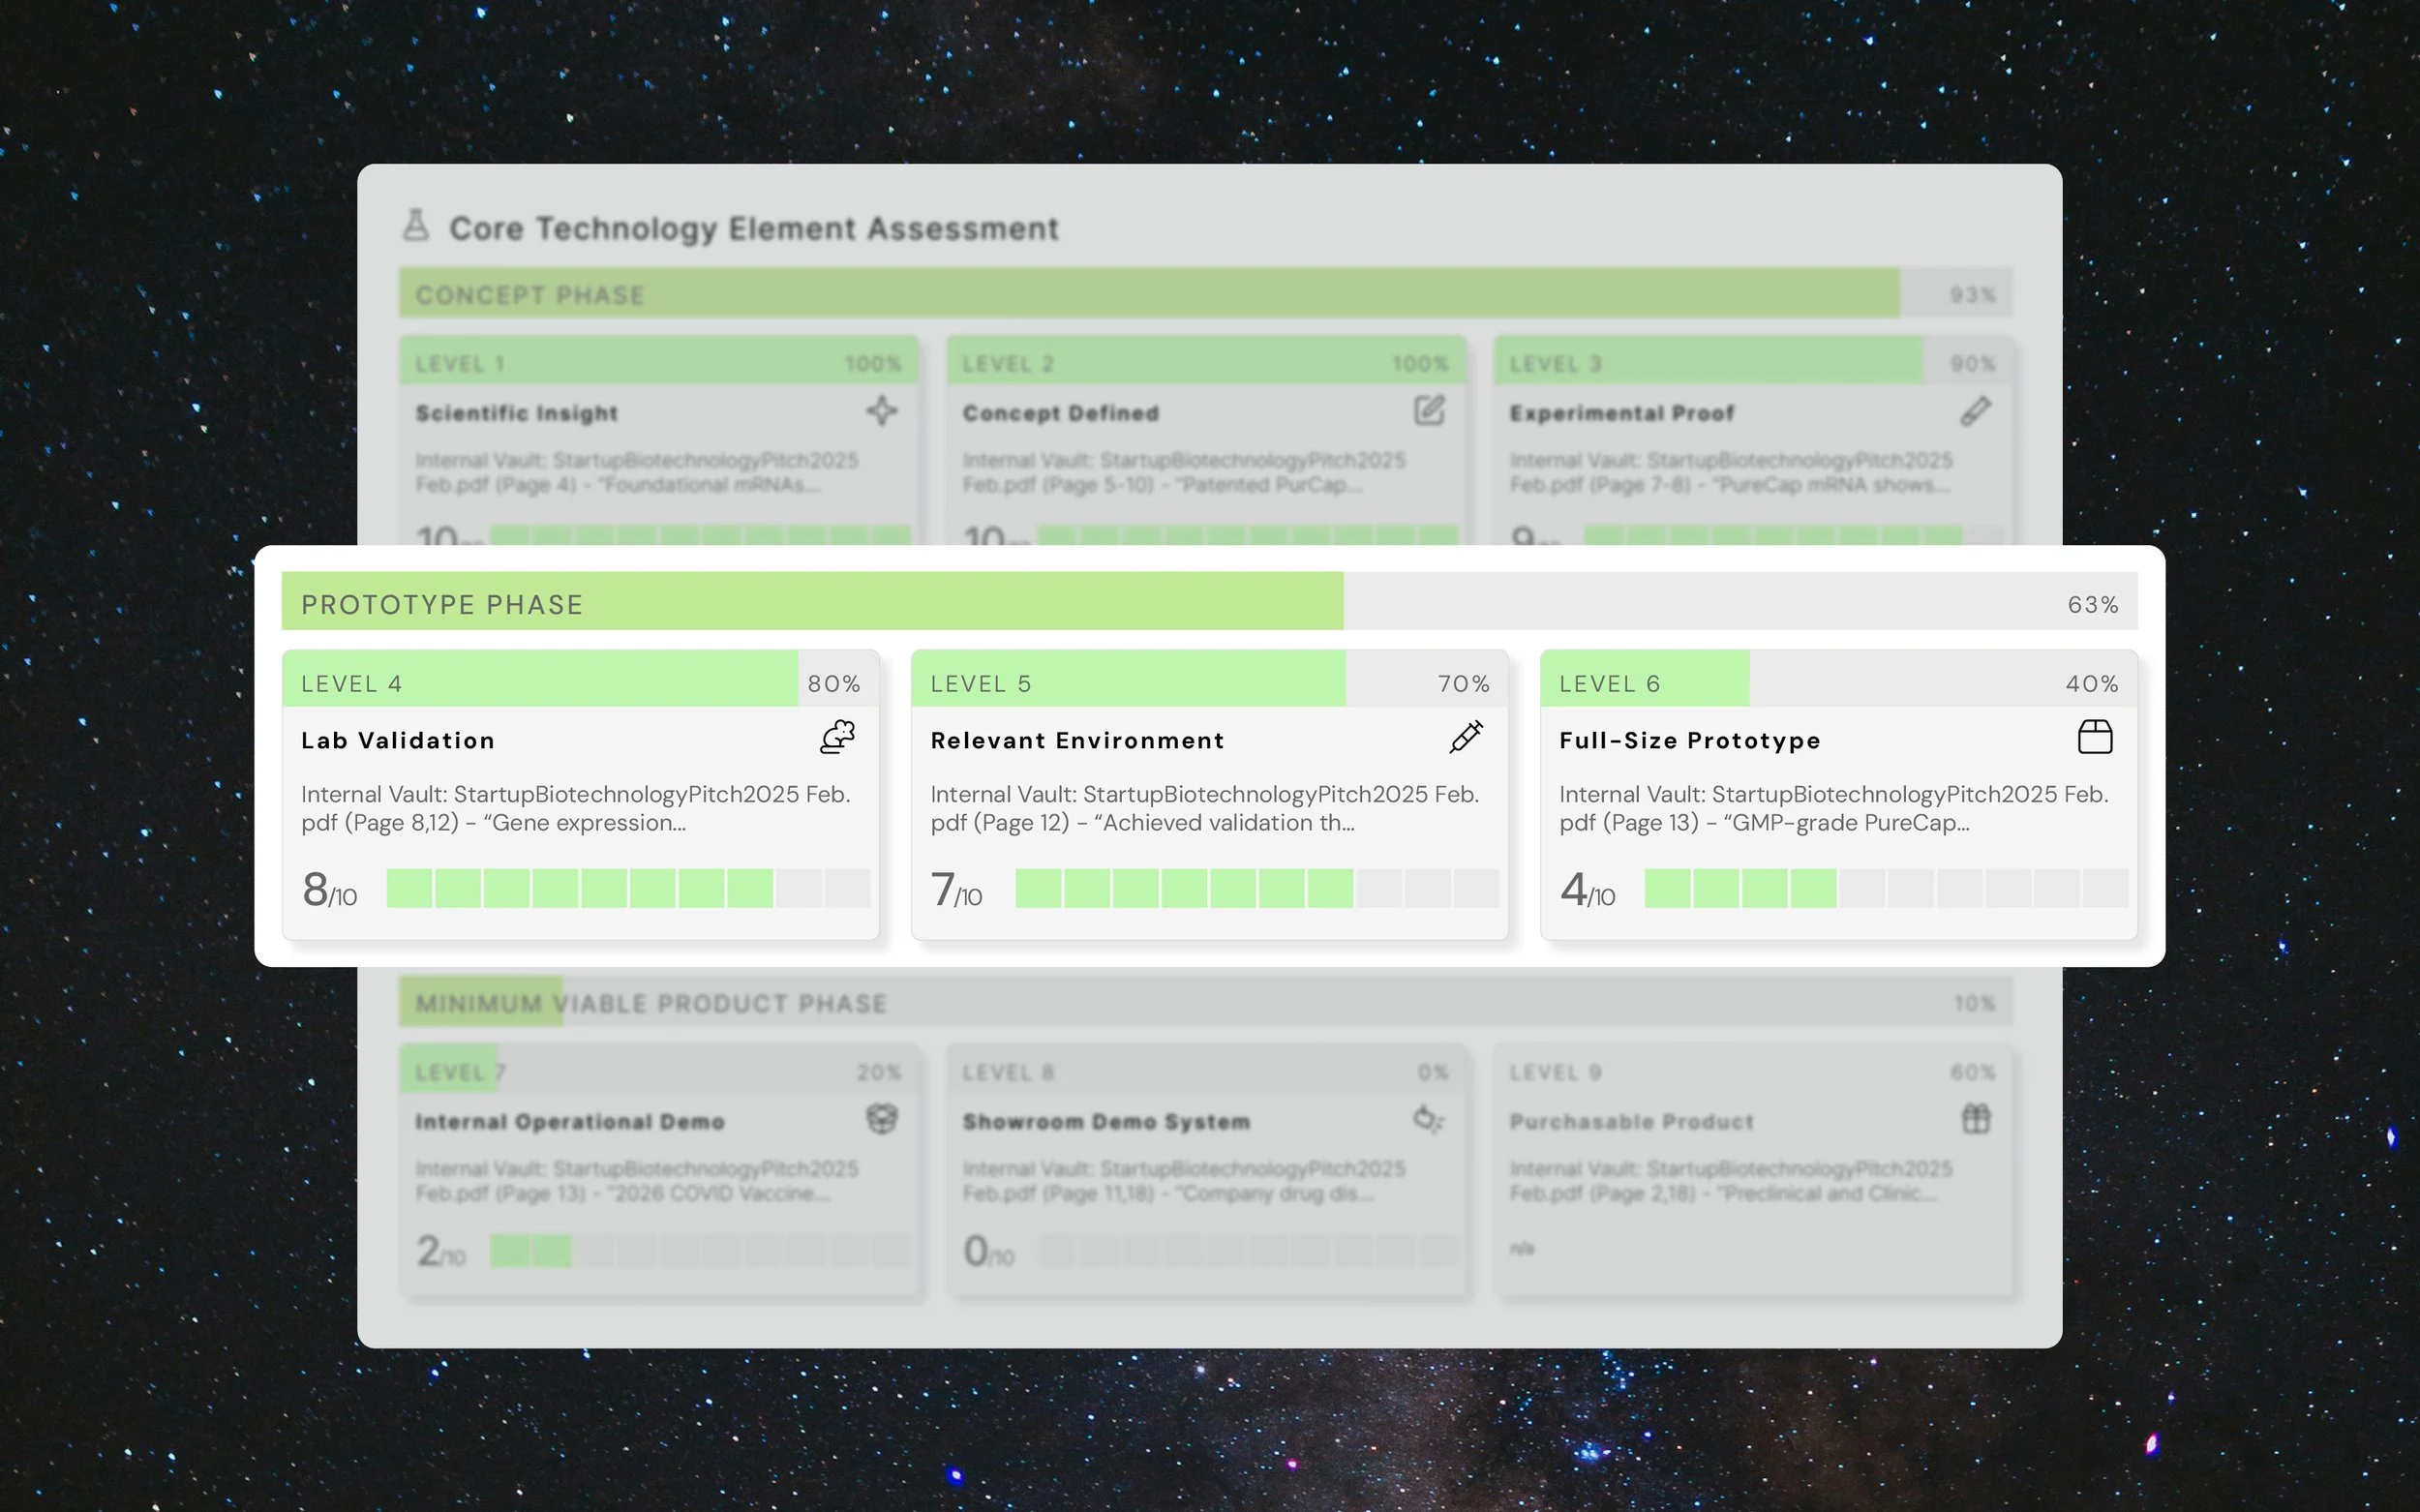Click the "Gene expression..." source reference
The height and width of the screenshot is (1512, 2420).
click(x=576, y=808)
